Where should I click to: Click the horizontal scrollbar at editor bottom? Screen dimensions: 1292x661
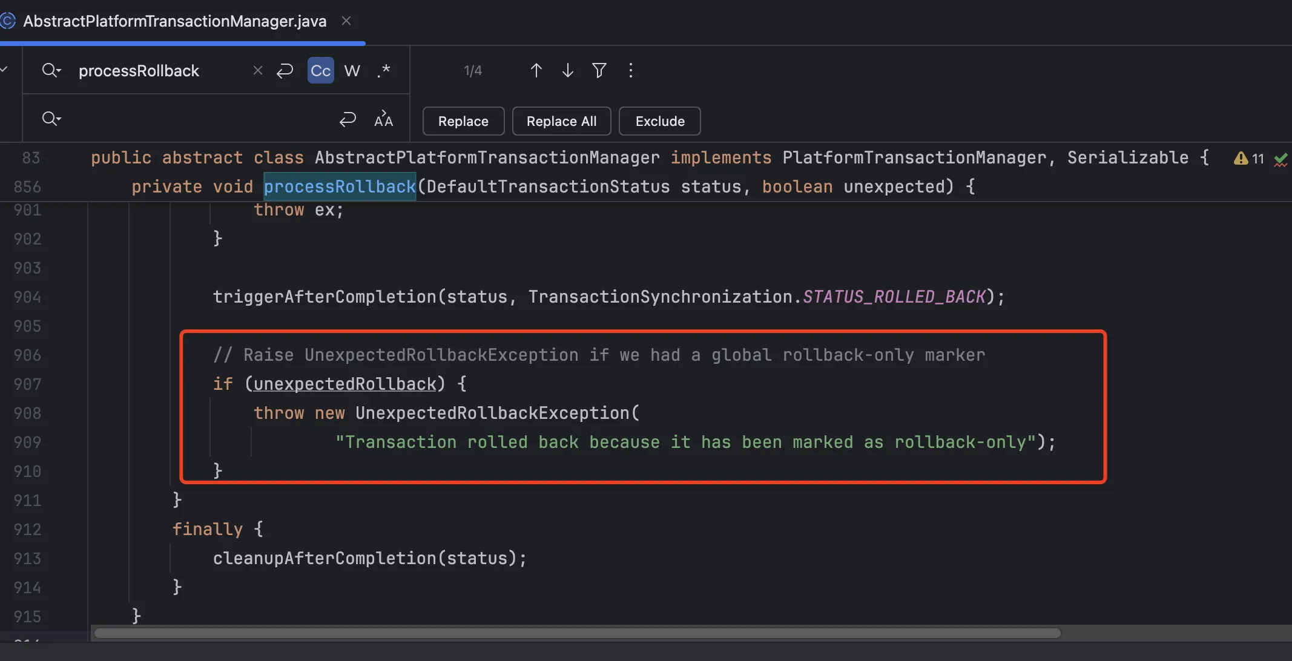pyautogui.click(x=577, y=633)
